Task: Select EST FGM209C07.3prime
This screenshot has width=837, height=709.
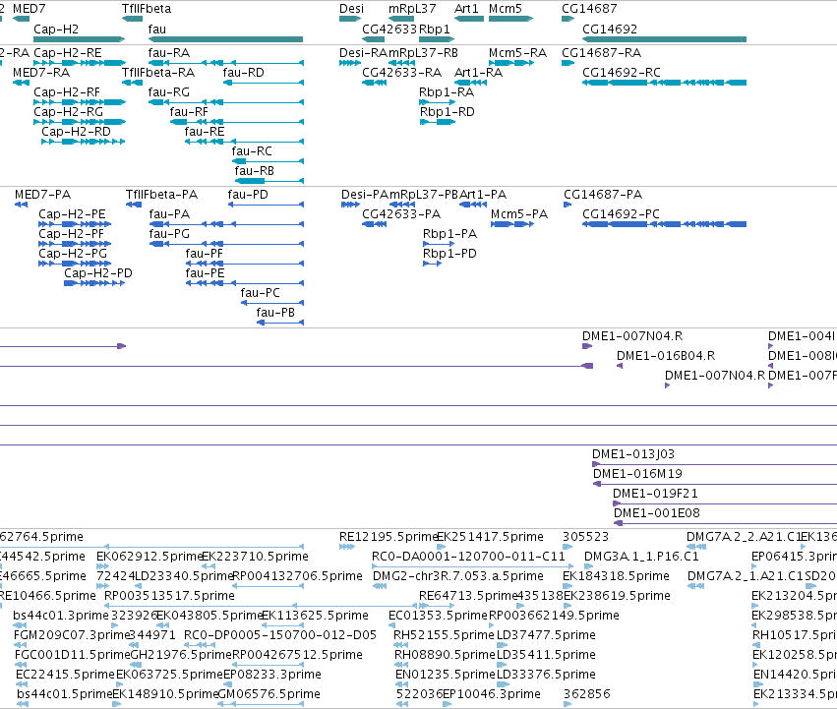Action: click(x=72, y=635)
